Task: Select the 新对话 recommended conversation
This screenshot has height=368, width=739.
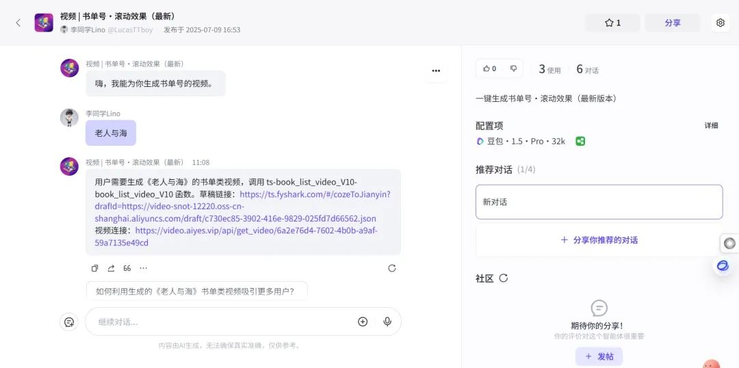Action: point(599,202)
